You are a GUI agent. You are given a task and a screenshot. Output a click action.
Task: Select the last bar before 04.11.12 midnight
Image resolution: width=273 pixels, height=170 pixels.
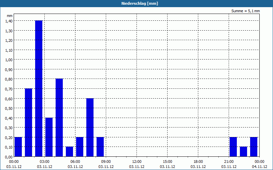(254, 147)
